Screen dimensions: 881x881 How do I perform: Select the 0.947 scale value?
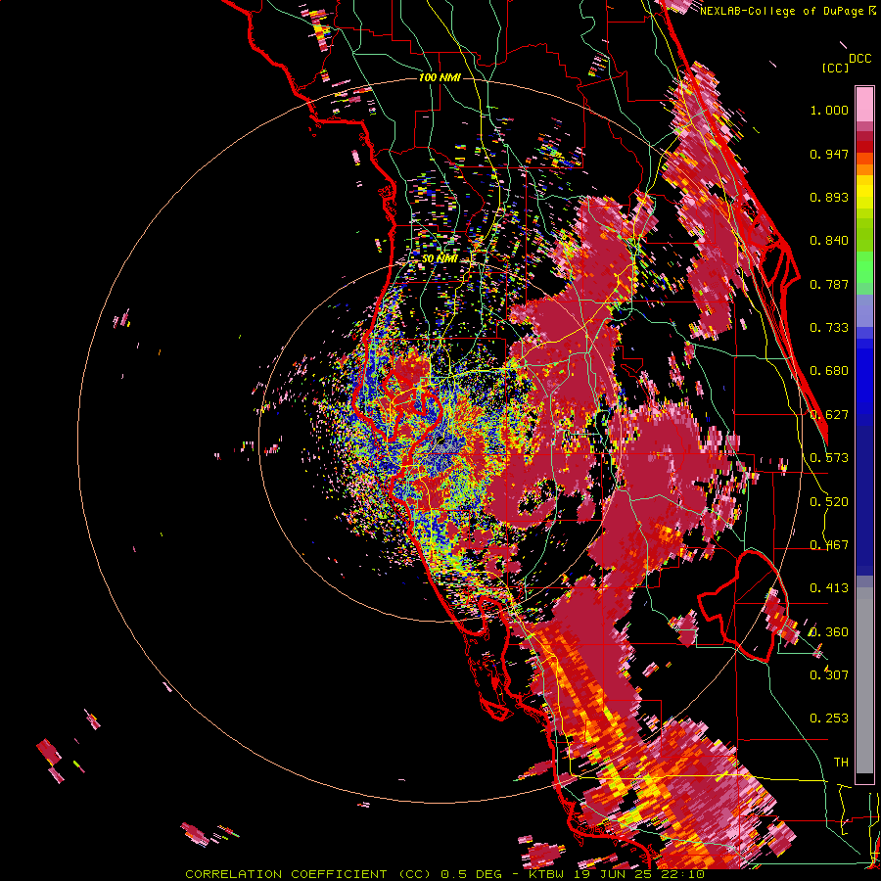pos(829,154)
